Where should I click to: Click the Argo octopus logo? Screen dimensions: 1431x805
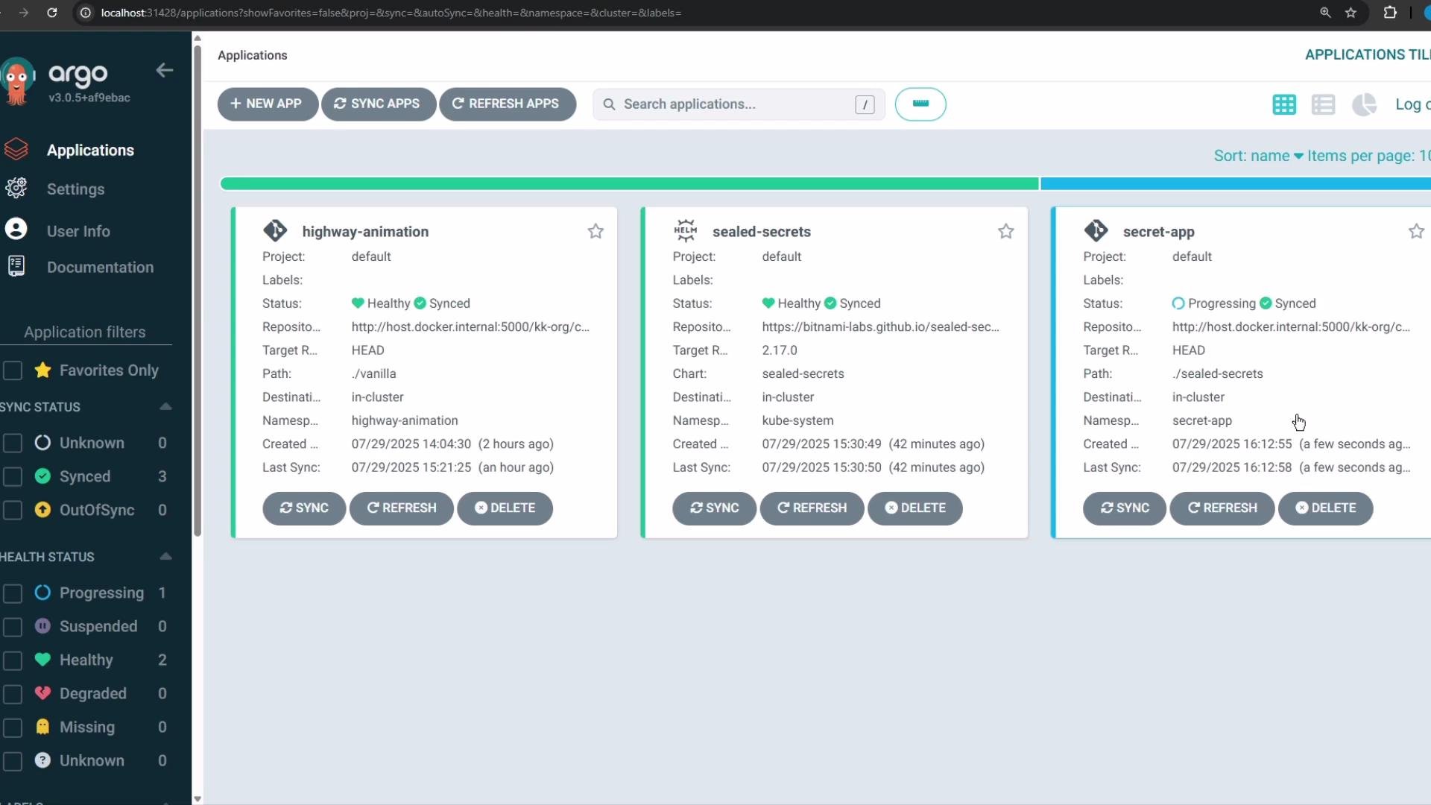click(x=18, y=80)
